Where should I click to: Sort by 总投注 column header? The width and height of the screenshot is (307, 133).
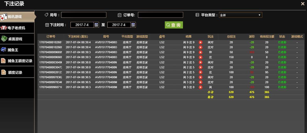pos(231,37)
